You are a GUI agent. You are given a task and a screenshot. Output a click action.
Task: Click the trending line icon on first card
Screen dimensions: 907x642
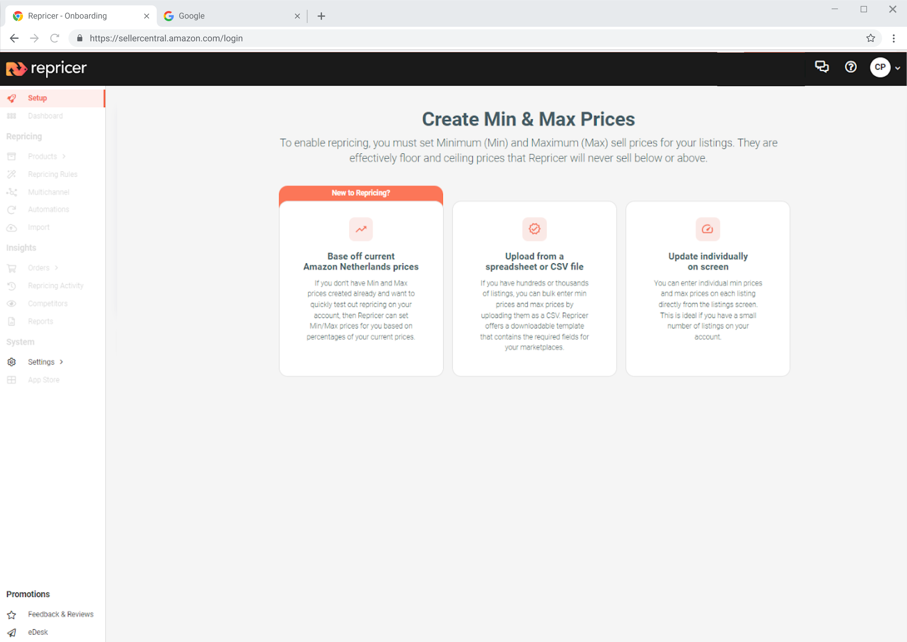[361, 229]
